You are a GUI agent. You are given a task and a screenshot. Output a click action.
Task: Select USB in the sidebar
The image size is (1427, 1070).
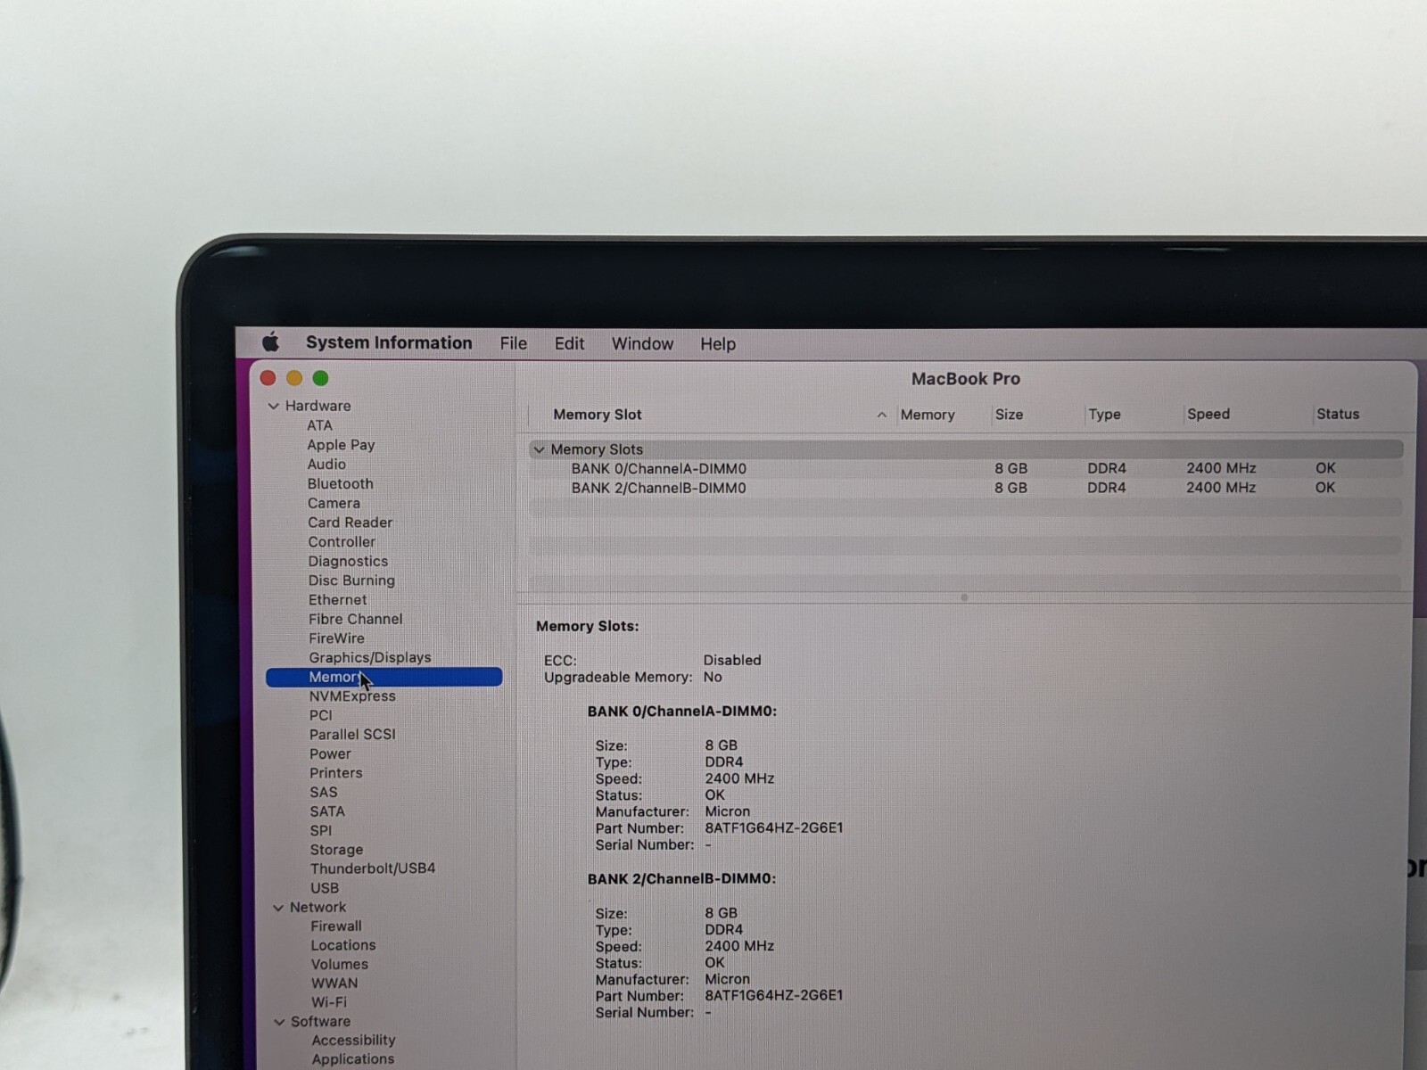[325, 888]
